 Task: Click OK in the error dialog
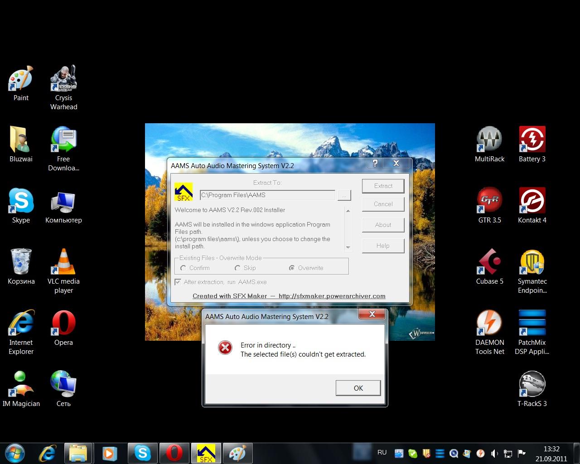(x=358, y=388)
